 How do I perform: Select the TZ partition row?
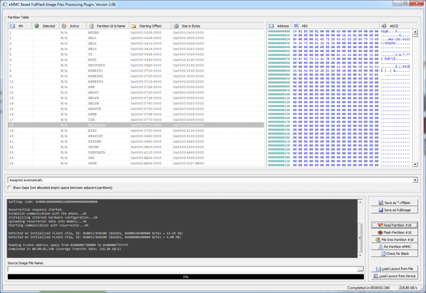pyautogui.click(x=136, y=54)
